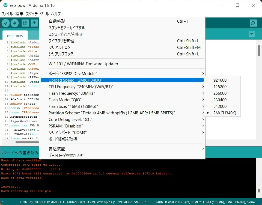262x205 pixels.
Task: Expand the Core Debug Level submenu
Action: coord(123,120)
